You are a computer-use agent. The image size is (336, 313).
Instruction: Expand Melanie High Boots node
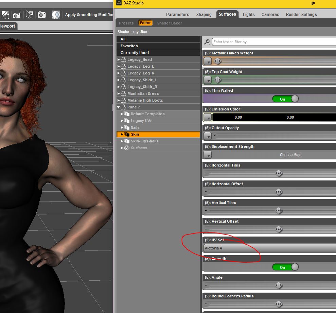click(118, 100)
